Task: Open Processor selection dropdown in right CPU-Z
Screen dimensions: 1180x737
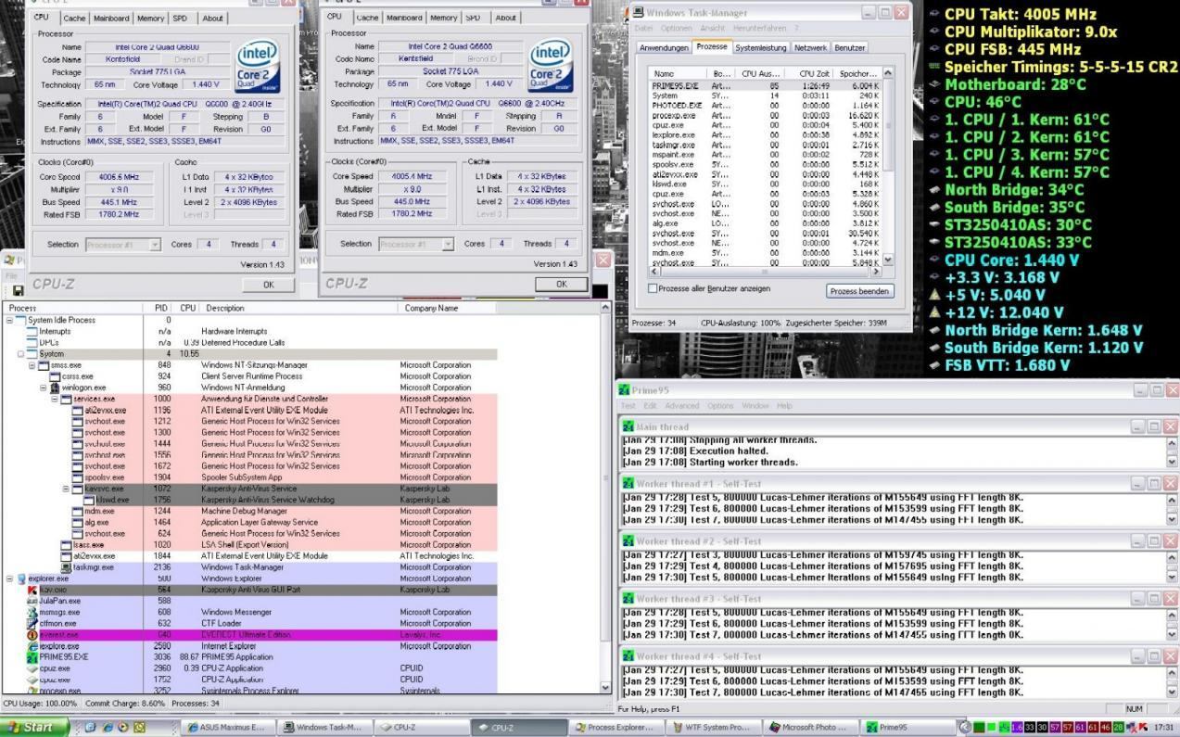Action: click(418, 244)
